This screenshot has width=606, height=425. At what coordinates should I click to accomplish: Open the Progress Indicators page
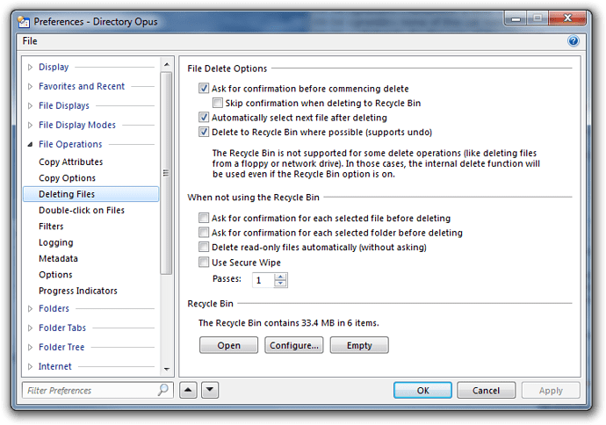click(78, 291)
